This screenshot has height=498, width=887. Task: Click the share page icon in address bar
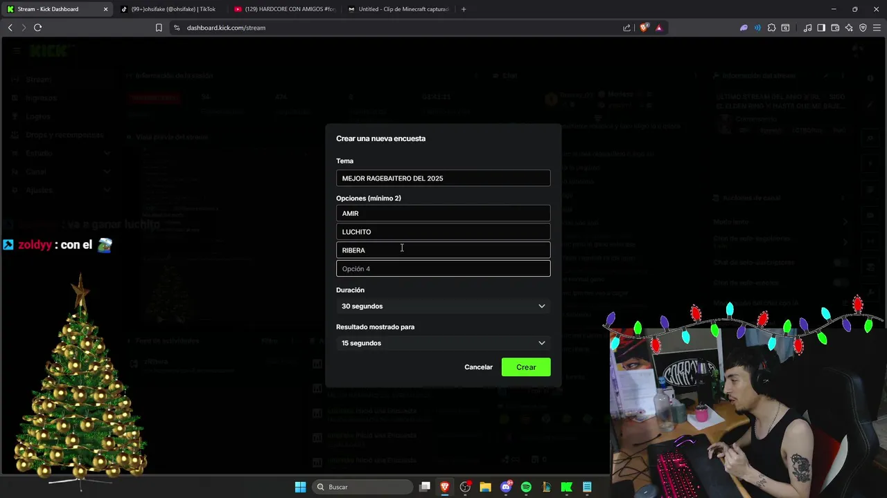(x=627, y=28)
